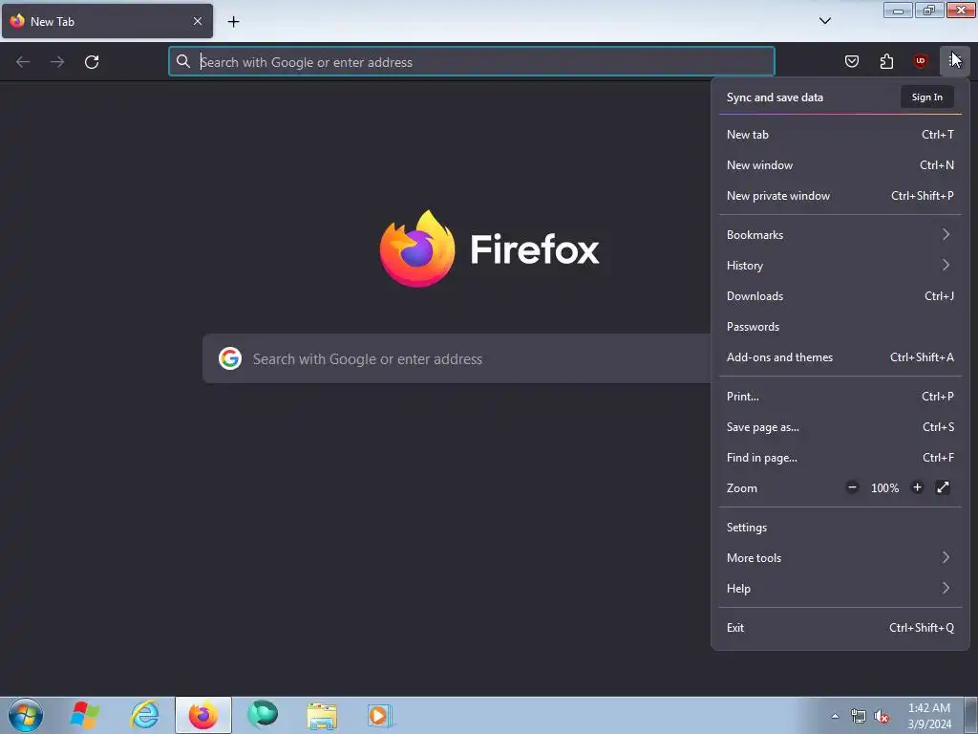Viewport: 978px width, 734px height.
Task: Click the network tray icon
Action: tap(859, 716)
